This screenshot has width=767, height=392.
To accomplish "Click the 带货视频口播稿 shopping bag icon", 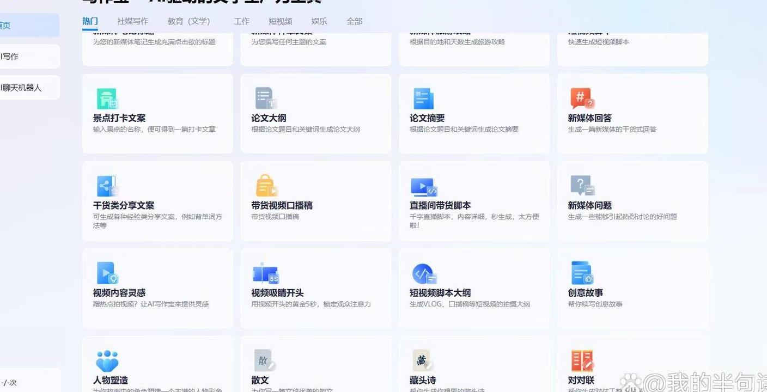I will [x=266, y=186].
